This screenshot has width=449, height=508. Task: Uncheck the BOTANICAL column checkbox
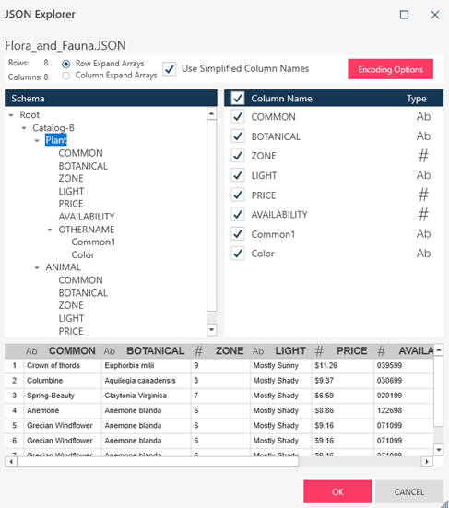pos(238,136)
